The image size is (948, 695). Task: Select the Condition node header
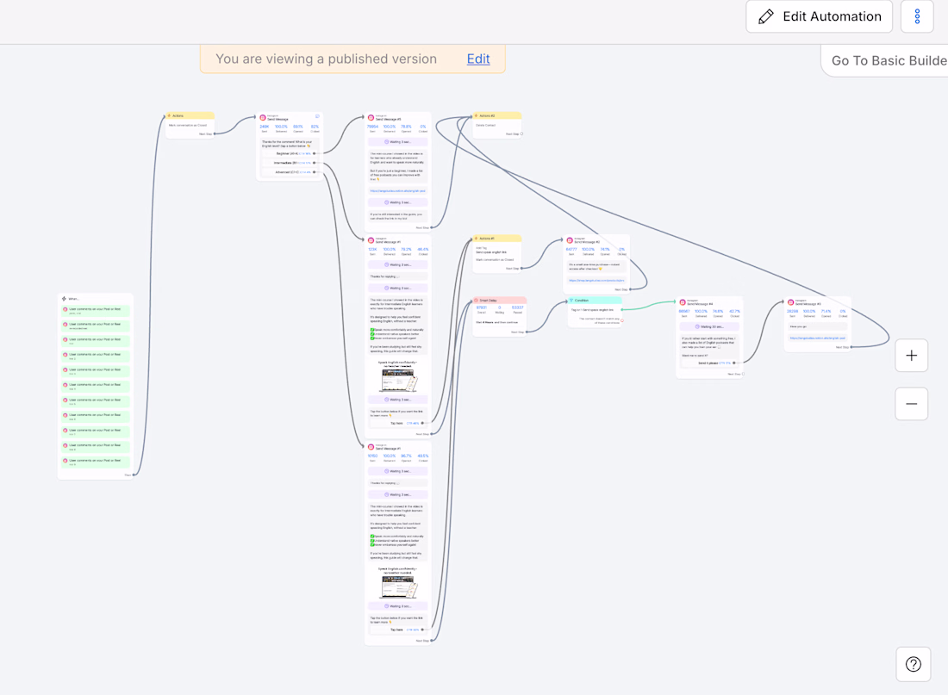[595, 301]
